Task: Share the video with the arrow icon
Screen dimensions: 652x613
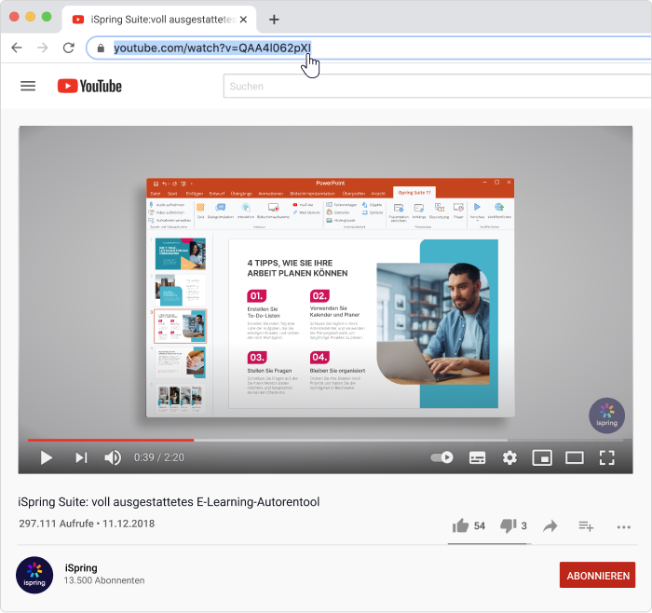Action: pyautogui.click(x=550, y=526)
